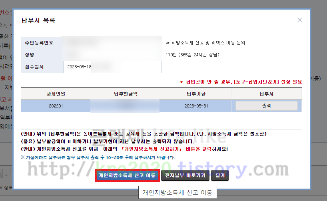Click the 성명 label

point(30,55)
